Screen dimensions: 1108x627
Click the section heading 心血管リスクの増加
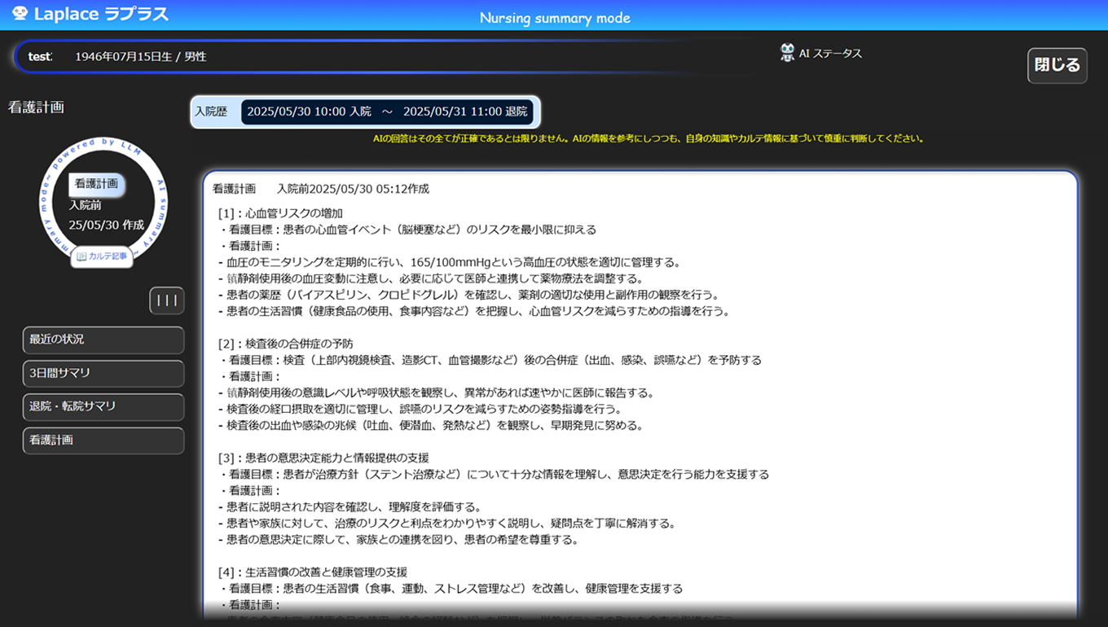coord(282,213)
